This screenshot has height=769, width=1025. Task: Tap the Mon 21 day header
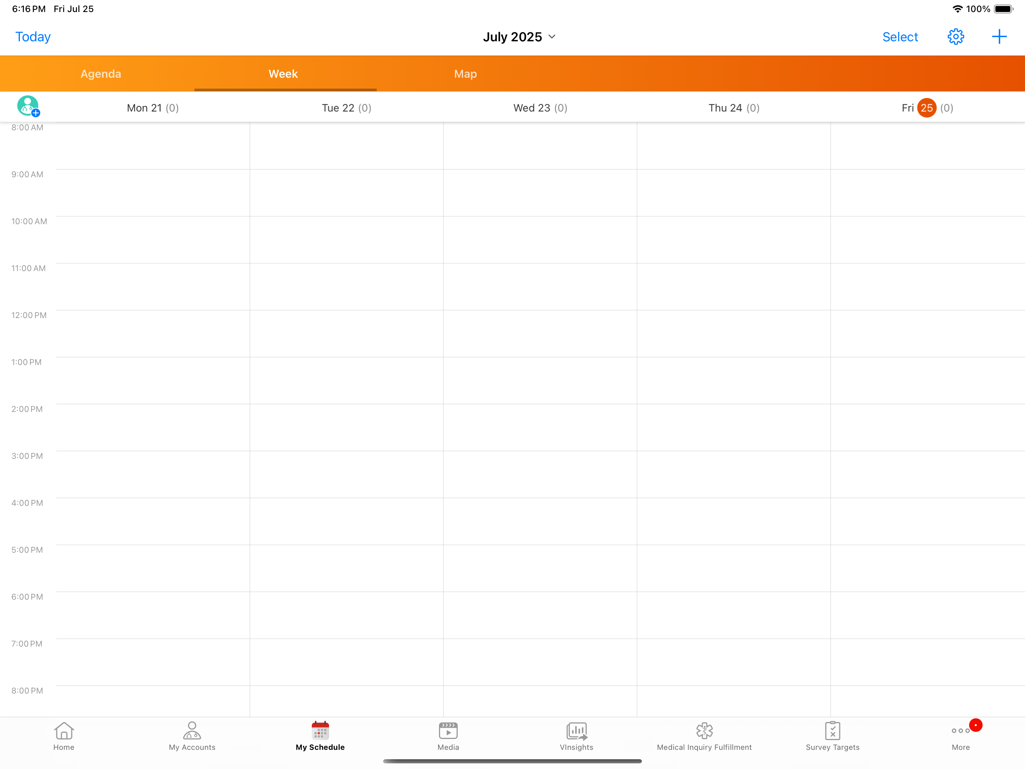coord(152,108)
